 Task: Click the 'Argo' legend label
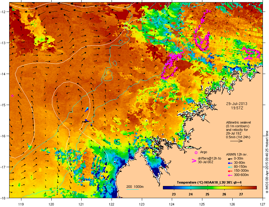(x=204, y=152)
